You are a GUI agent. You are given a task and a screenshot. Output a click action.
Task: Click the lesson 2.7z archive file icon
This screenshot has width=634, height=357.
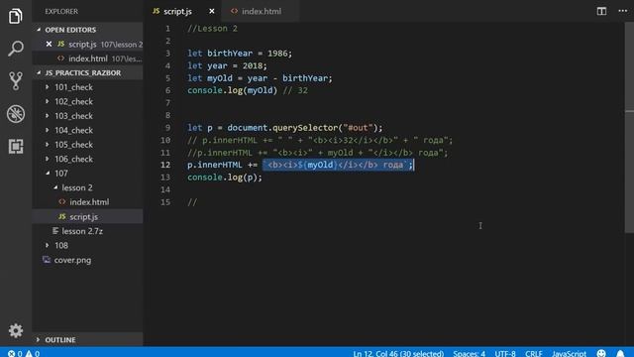pyautogui.click(x=55, y=231)
